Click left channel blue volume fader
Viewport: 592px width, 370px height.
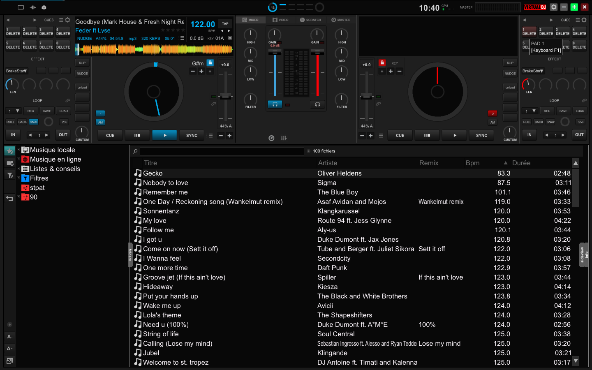tap(275, 53)
